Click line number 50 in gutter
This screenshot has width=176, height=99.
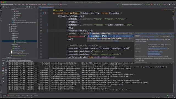pos(41,31)
